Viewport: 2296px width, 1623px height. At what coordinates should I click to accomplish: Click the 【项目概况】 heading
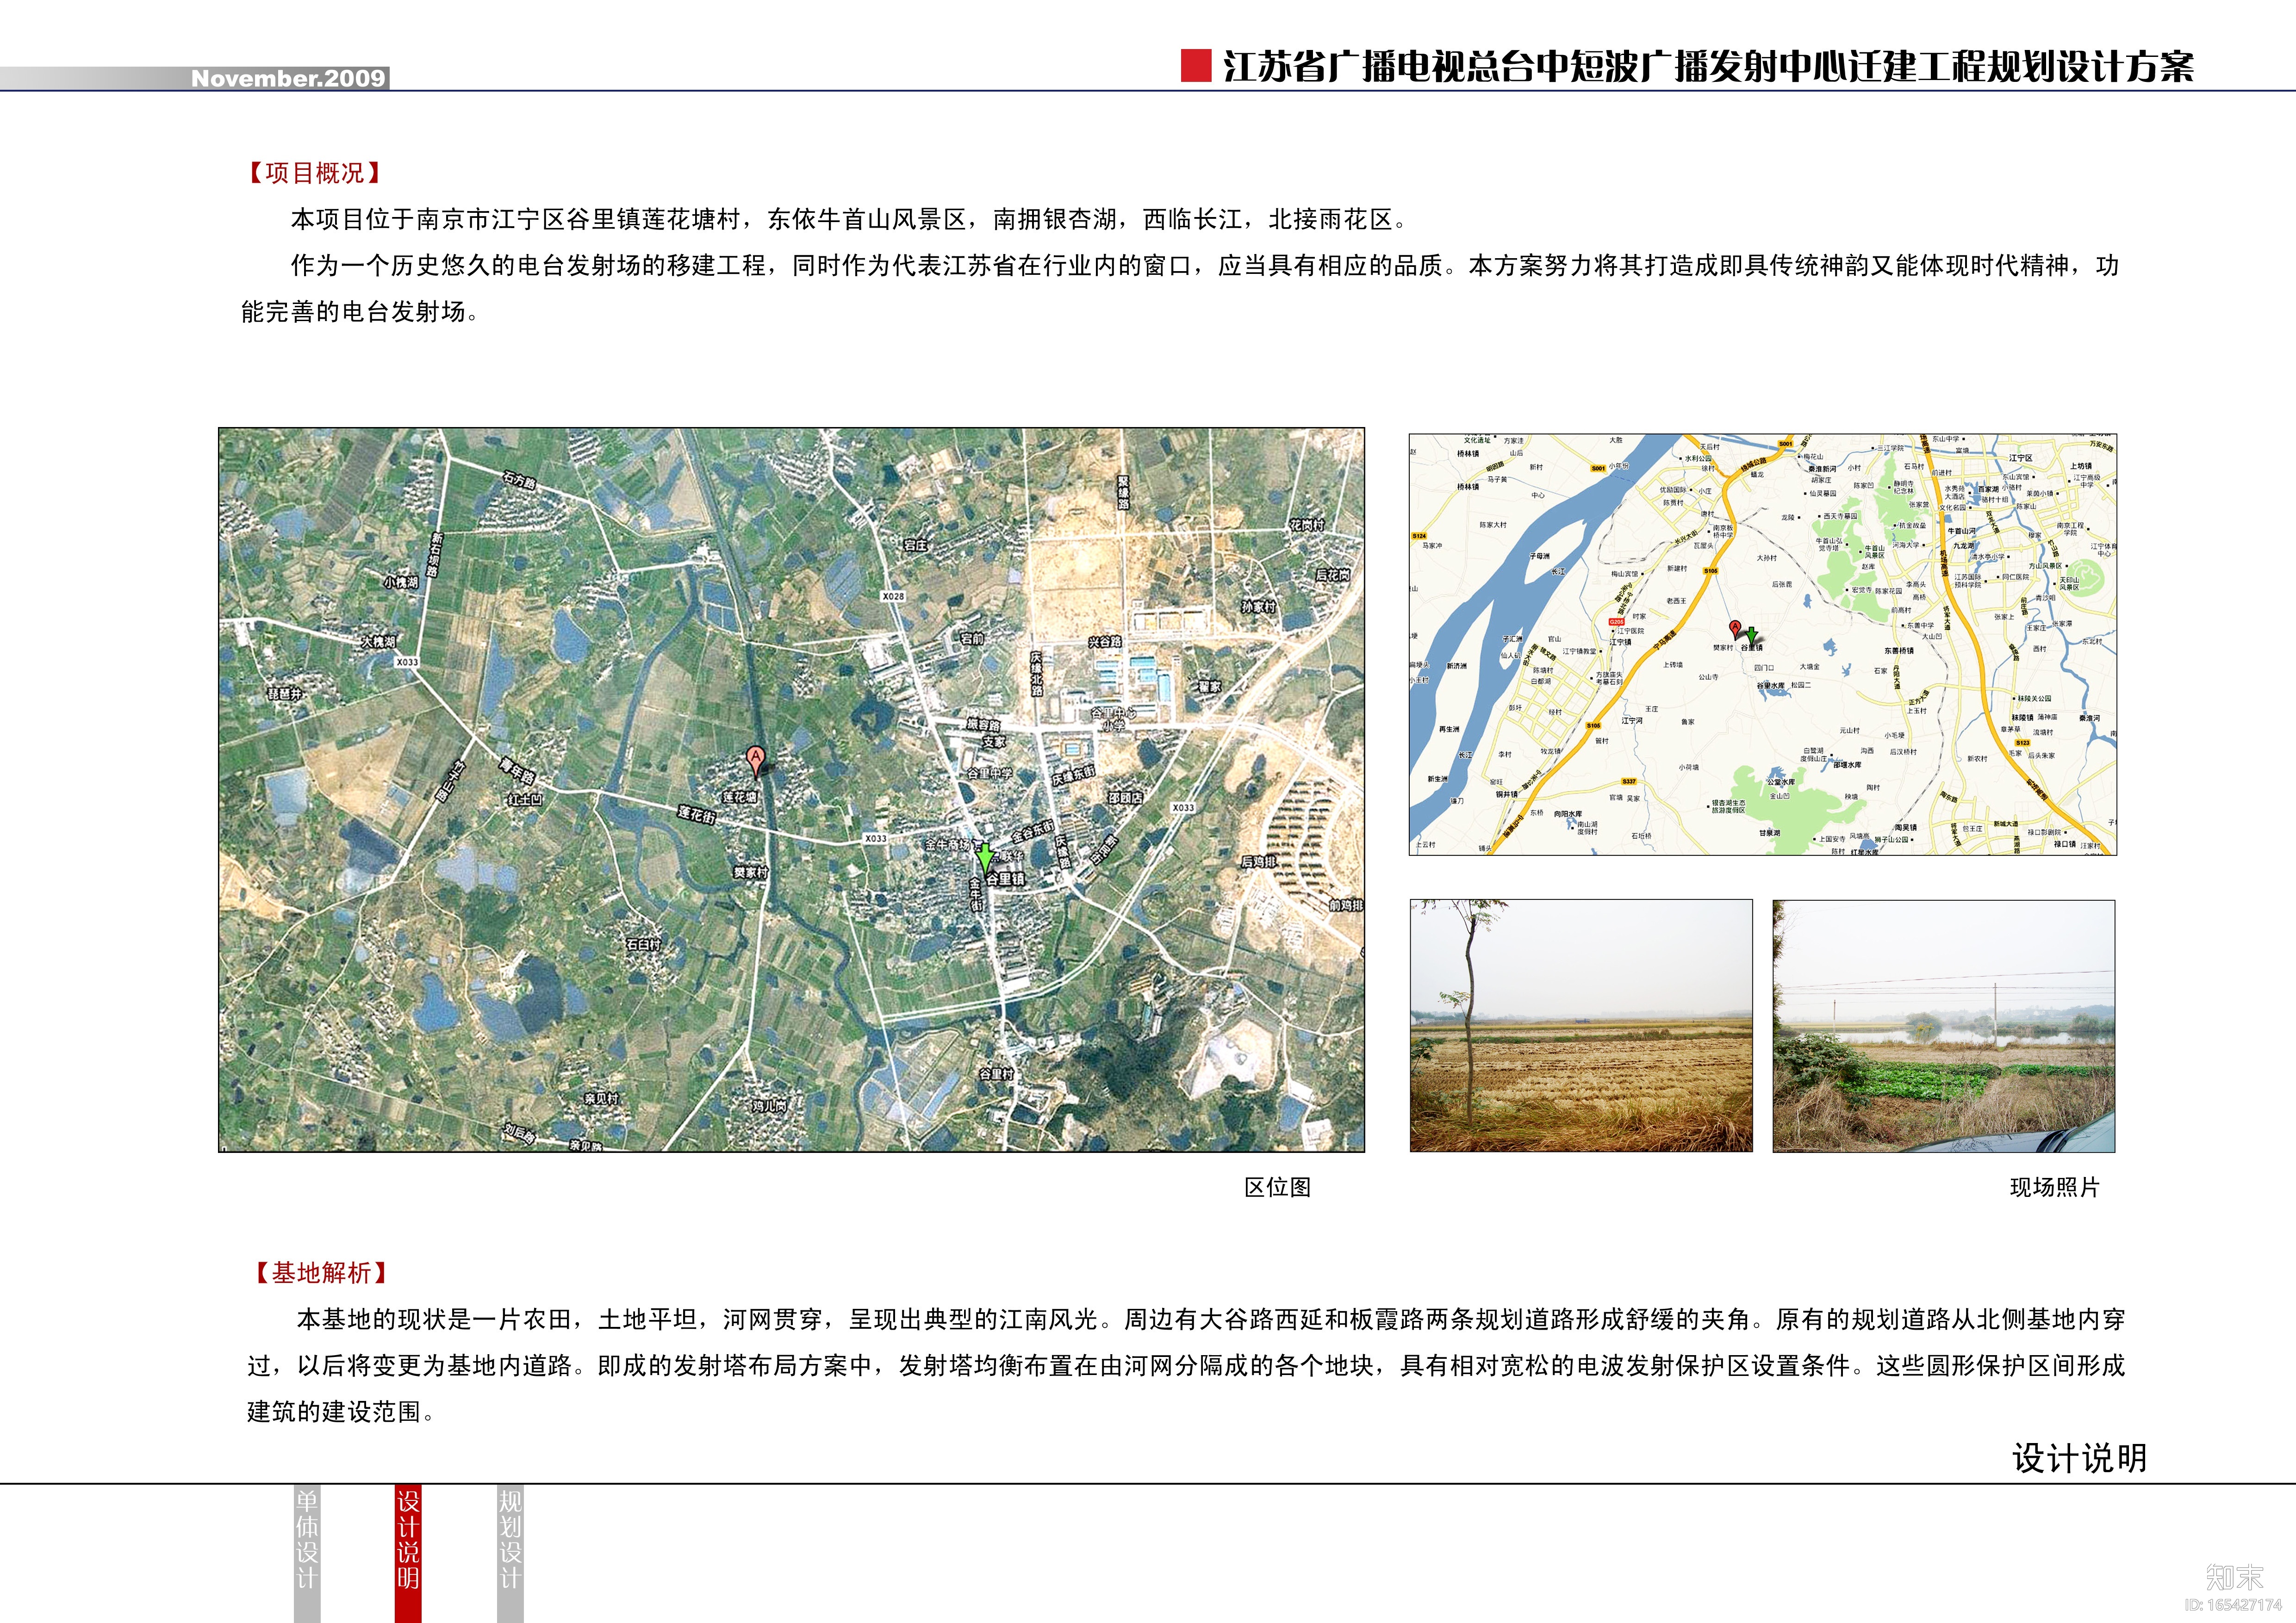coord(315,173)
